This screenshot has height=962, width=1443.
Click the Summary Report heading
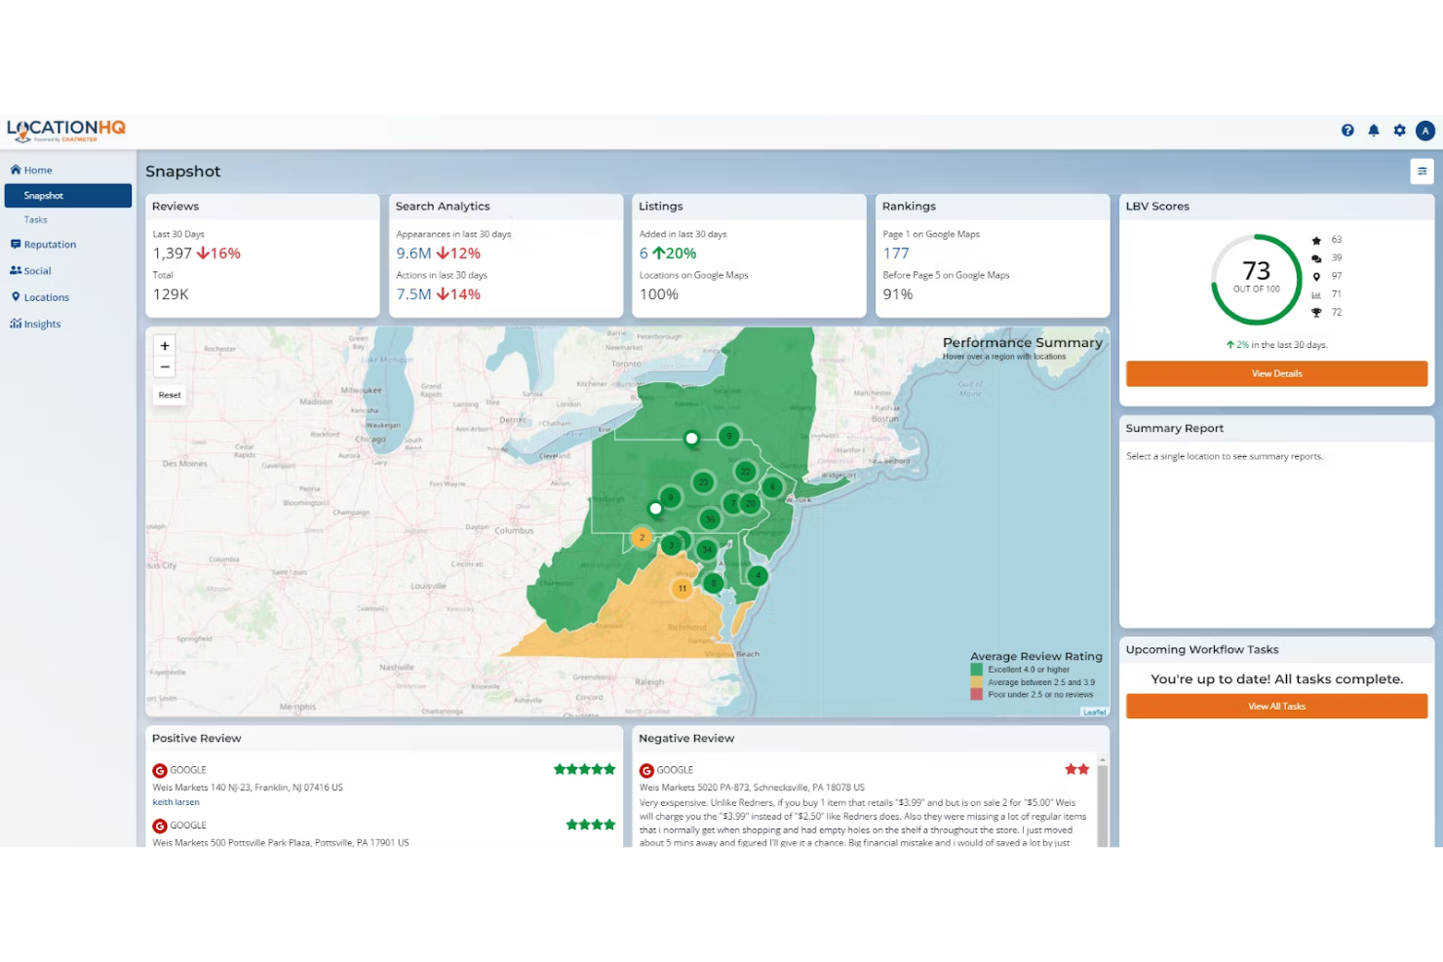point(1175,429)
